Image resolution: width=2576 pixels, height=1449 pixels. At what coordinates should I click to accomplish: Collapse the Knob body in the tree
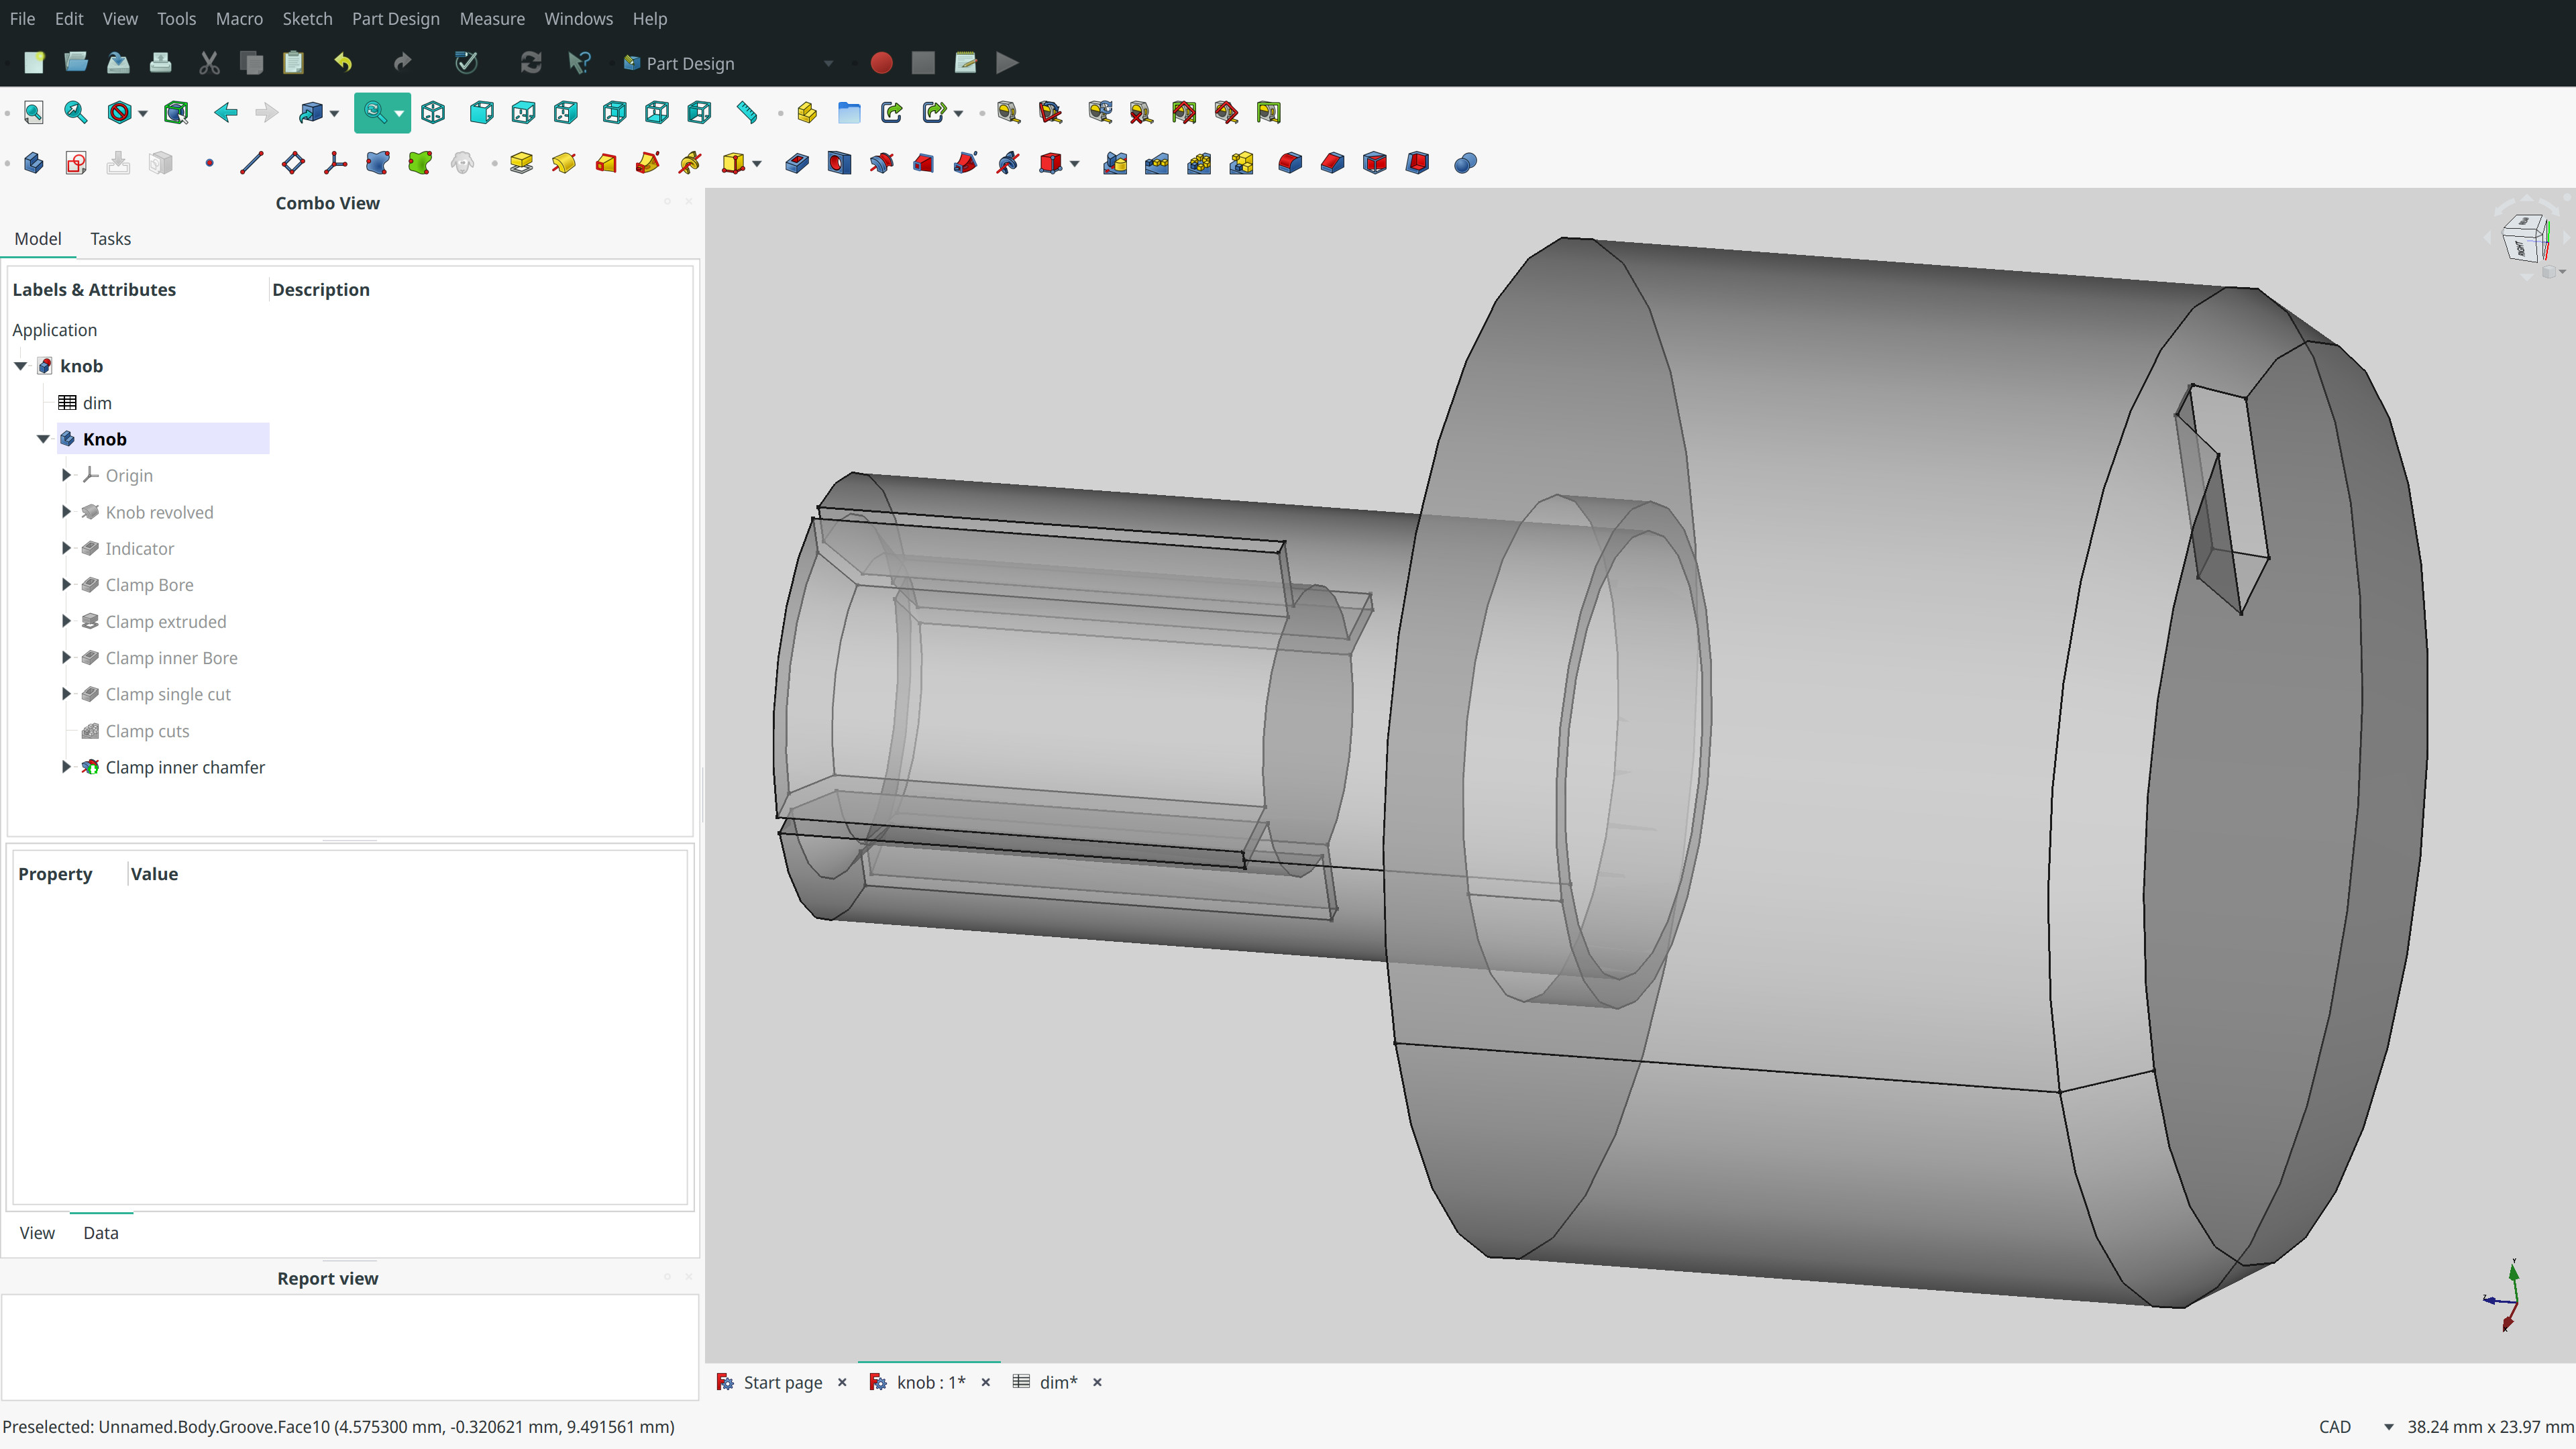click(43, 439)
